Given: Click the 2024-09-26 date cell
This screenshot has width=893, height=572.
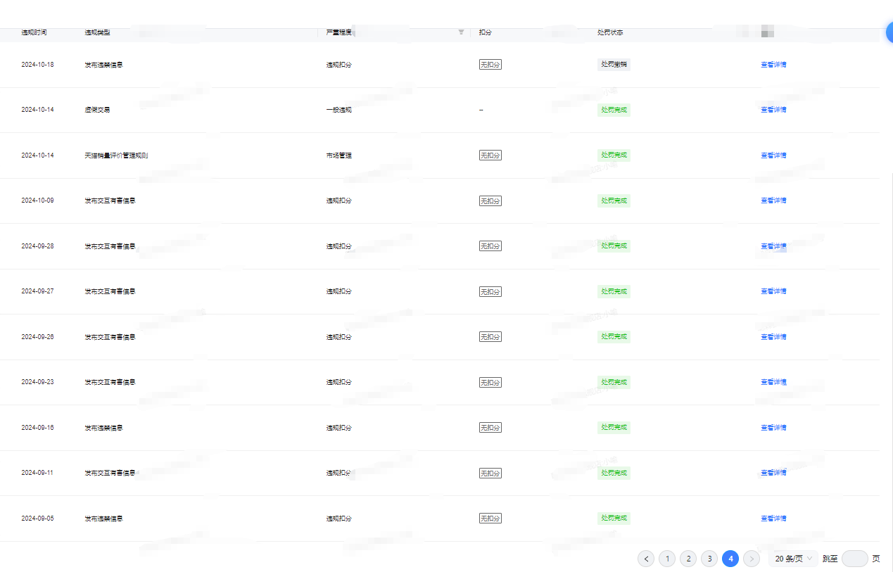Looking at the screenshot, I should click(37, 337).
